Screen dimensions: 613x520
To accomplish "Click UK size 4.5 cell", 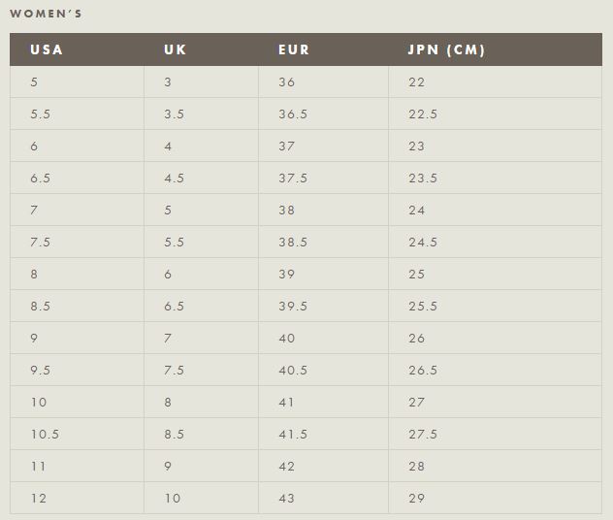I will pyautogui.click(x=174, y=179).
